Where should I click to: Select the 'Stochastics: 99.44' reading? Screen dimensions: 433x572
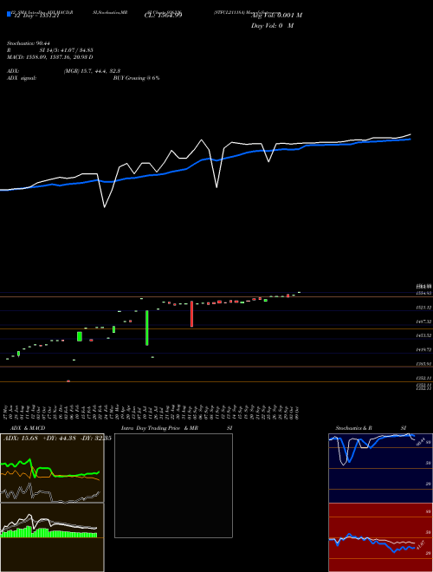(29, 43)
